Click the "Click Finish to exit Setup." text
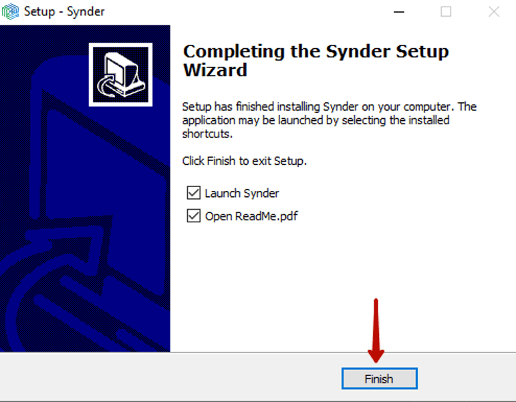Viewport: 516px width, 402px height. pos(244,161)
